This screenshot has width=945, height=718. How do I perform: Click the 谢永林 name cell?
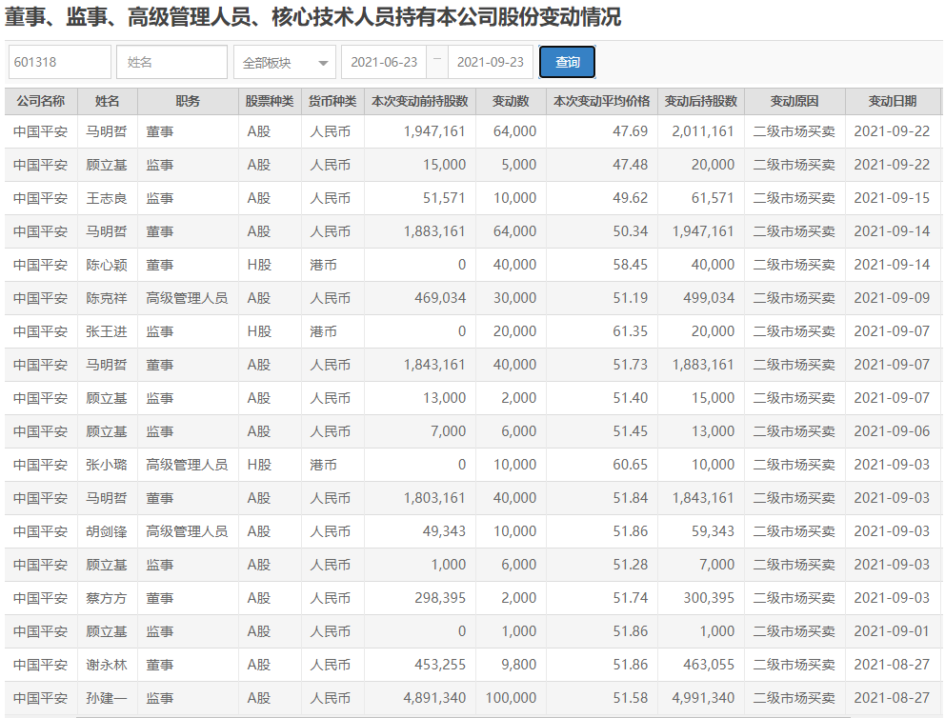(107, 665)
